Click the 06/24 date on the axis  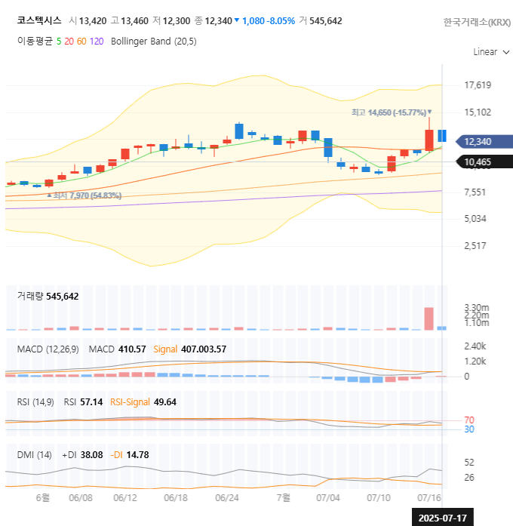[226, 498]
